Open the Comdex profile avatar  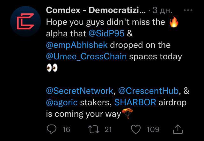coord(25,21)
